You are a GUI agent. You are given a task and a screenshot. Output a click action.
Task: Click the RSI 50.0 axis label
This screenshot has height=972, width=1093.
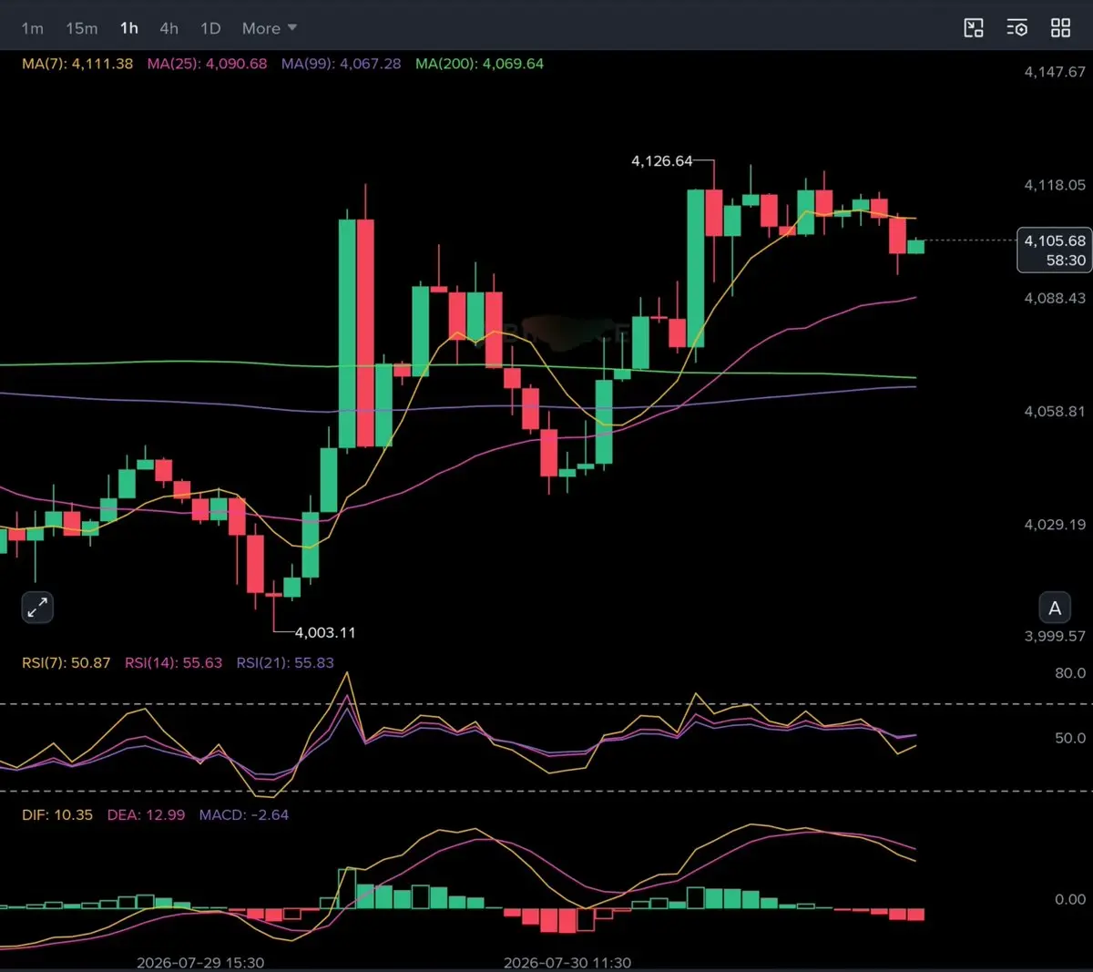pyautogui.click(x=1070, y=738)
